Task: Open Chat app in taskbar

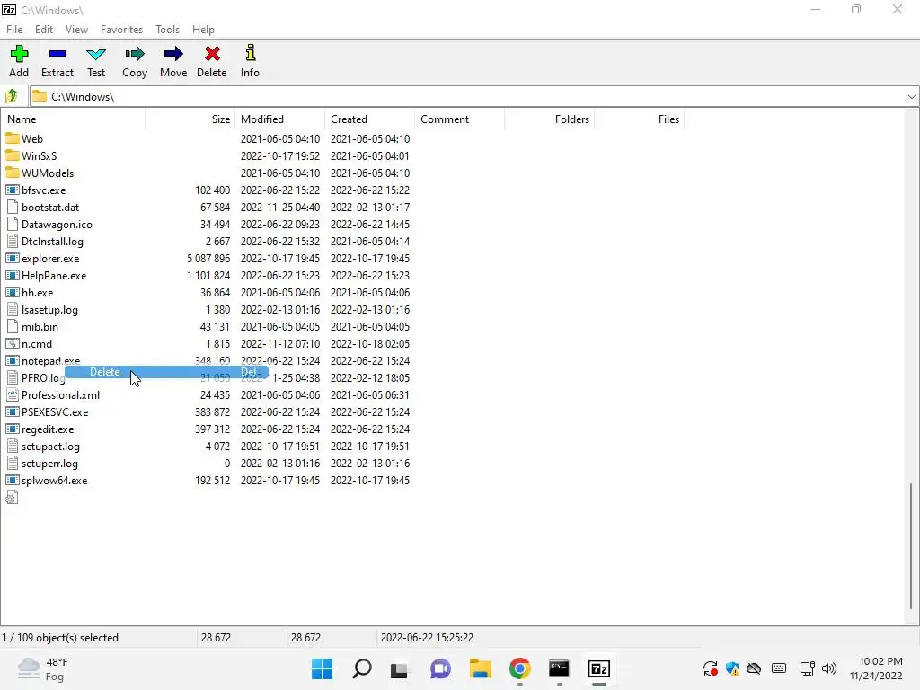Action: pyautogui.click(x=440, y=668)
